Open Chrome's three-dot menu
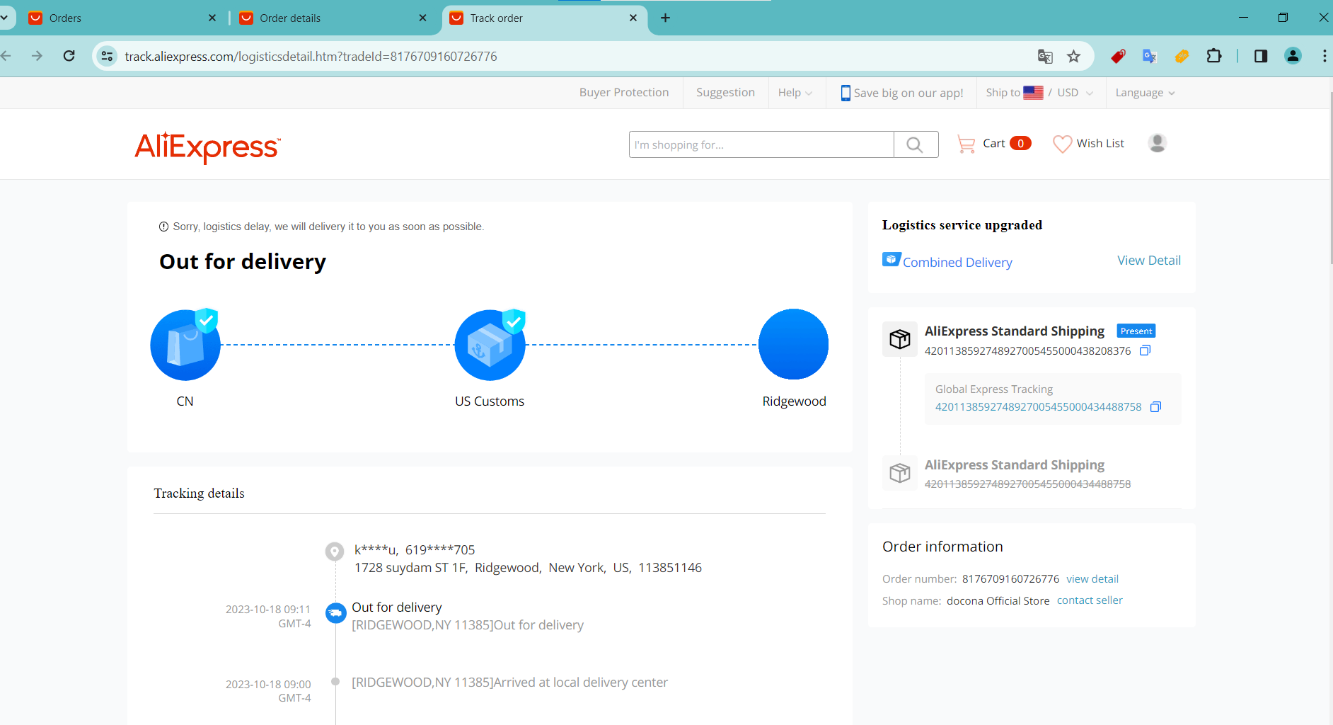 tap(1325, 56)
